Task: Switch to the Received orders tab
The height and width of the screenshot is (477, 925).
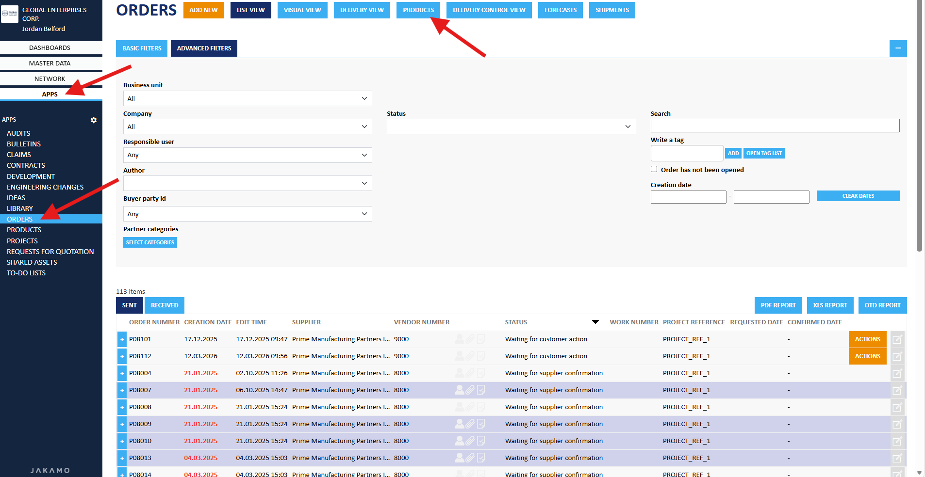Action: [165, 305]
